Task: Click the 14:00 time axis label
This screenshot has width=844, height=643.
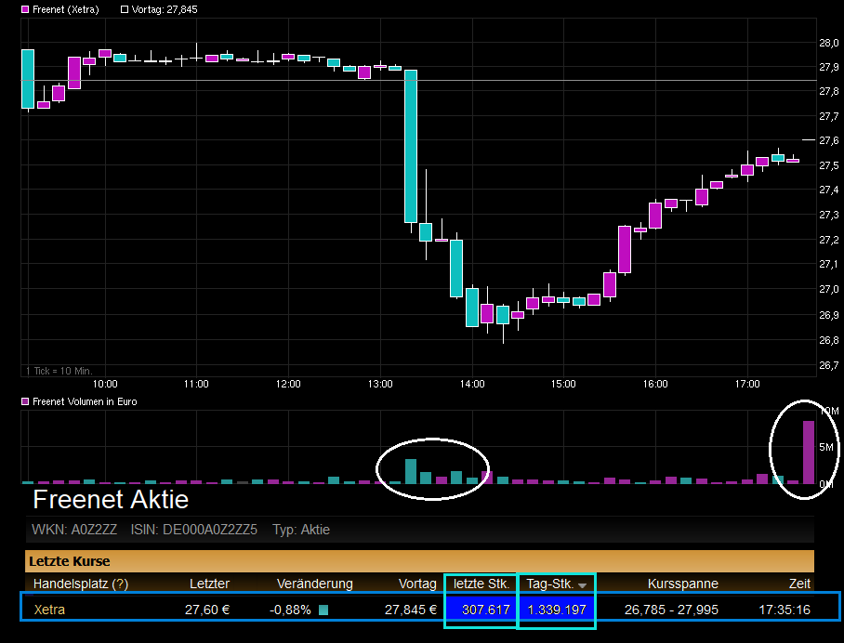Action: (472, 384)
